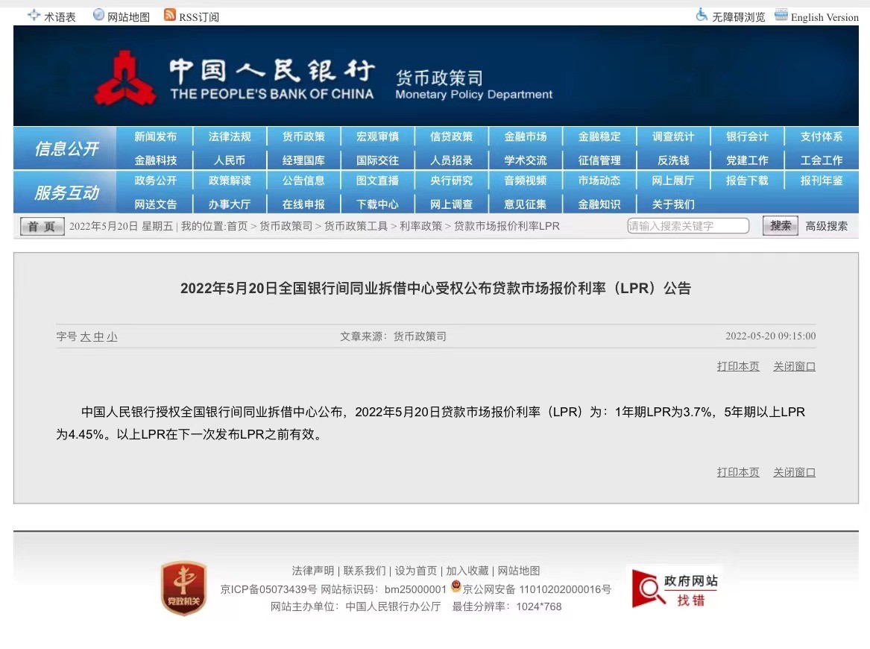Screen dimensions: 870x649
Task: Go to 调查统计 section
Action: [673, 137]
